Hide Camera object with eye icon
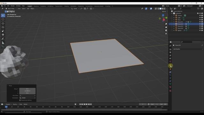 (x=200, y=16)
